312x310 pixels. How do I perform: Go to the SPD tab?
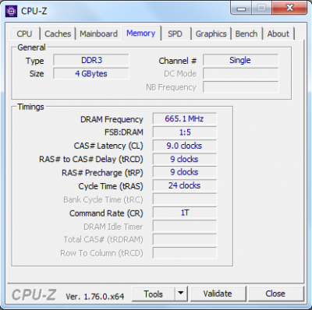175,33
